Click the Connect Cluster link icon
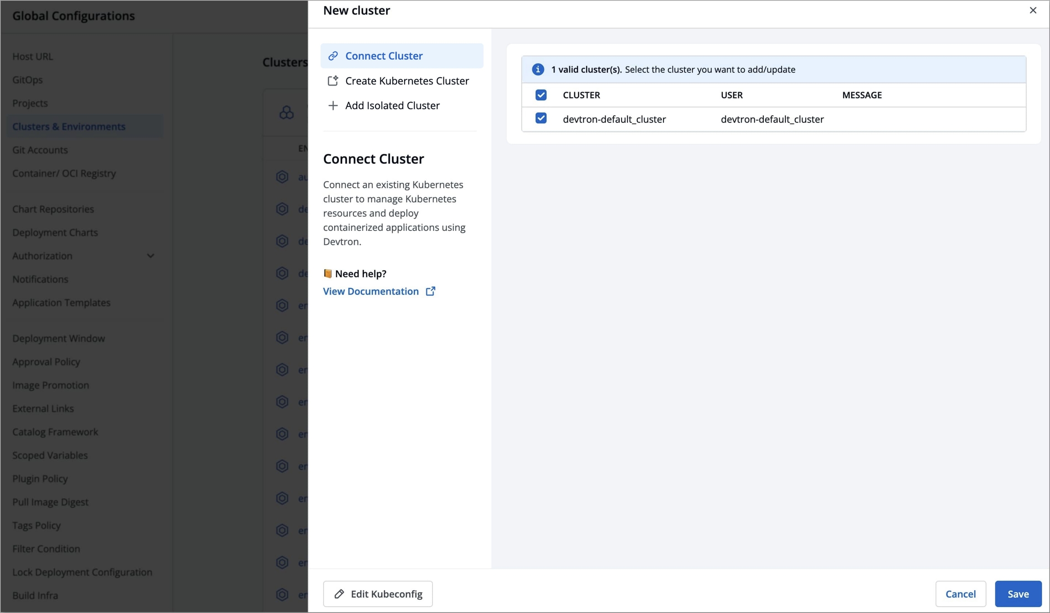Image resolution: width=1050 pixels, height=613 pixels. pyautogui.click(x=333, y=56)
